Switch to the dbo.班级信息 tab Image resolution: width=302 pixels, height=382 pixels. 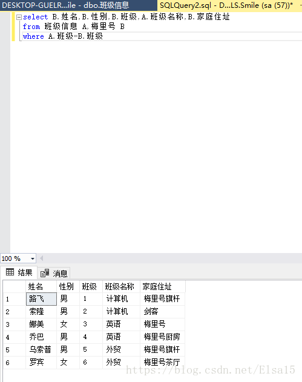pos(78,5)
